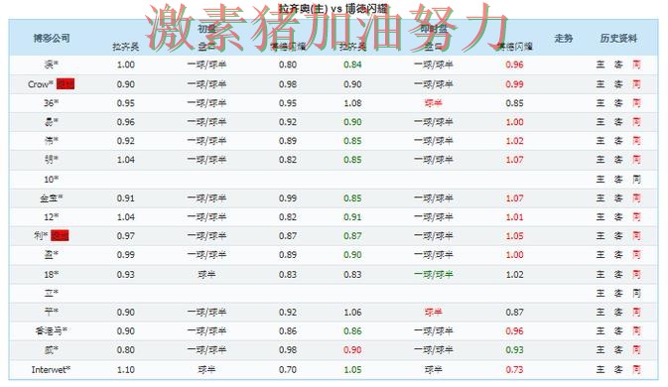Viewport: 668px width, 387px height.
Task: Open 客 link in 36* row
Action: click(618, 103)
